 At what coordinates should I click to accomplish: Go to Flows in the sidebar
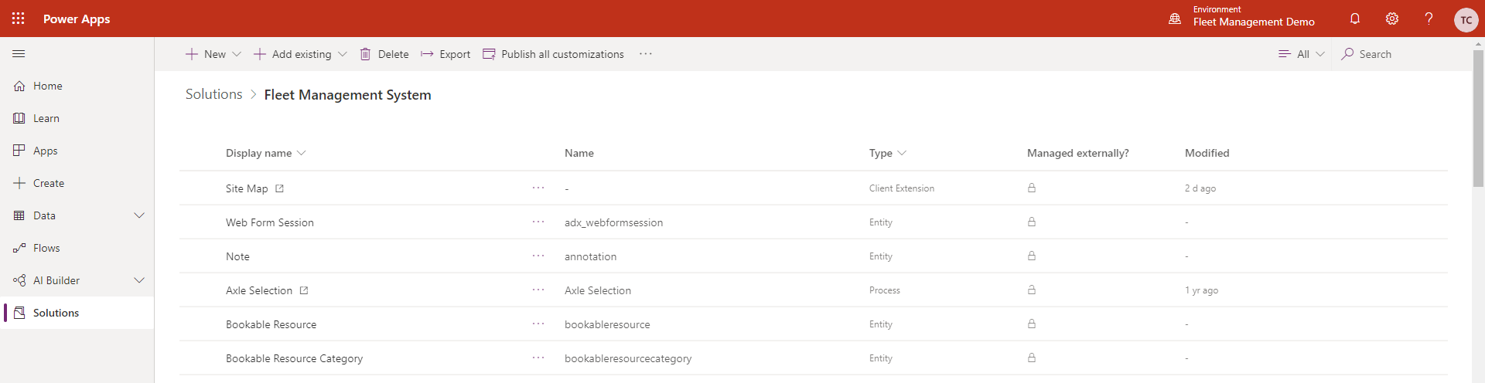tap(46, 248)
